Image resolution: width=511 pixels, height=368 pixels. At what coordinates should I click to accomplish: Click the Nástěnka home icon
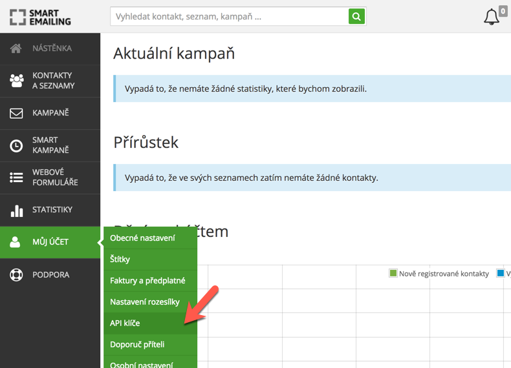click(16, 48)
